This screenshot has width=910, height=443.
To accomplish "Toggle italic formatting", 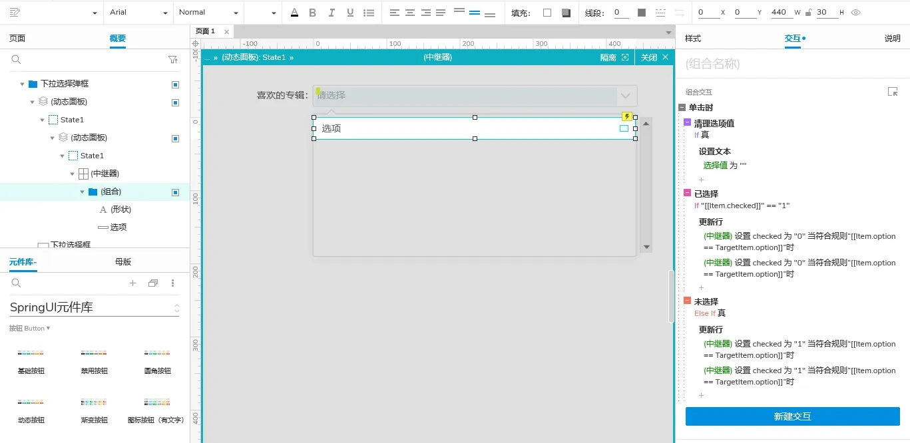I will click(x=332, y=13).
